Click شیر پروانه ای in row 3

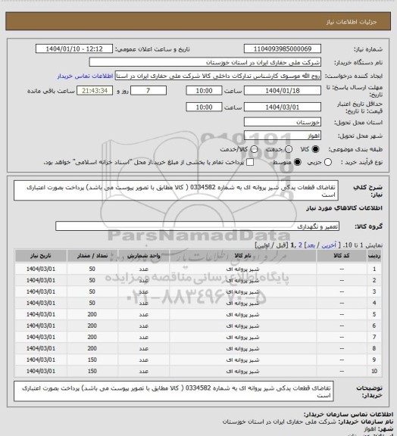coord(242,291)
